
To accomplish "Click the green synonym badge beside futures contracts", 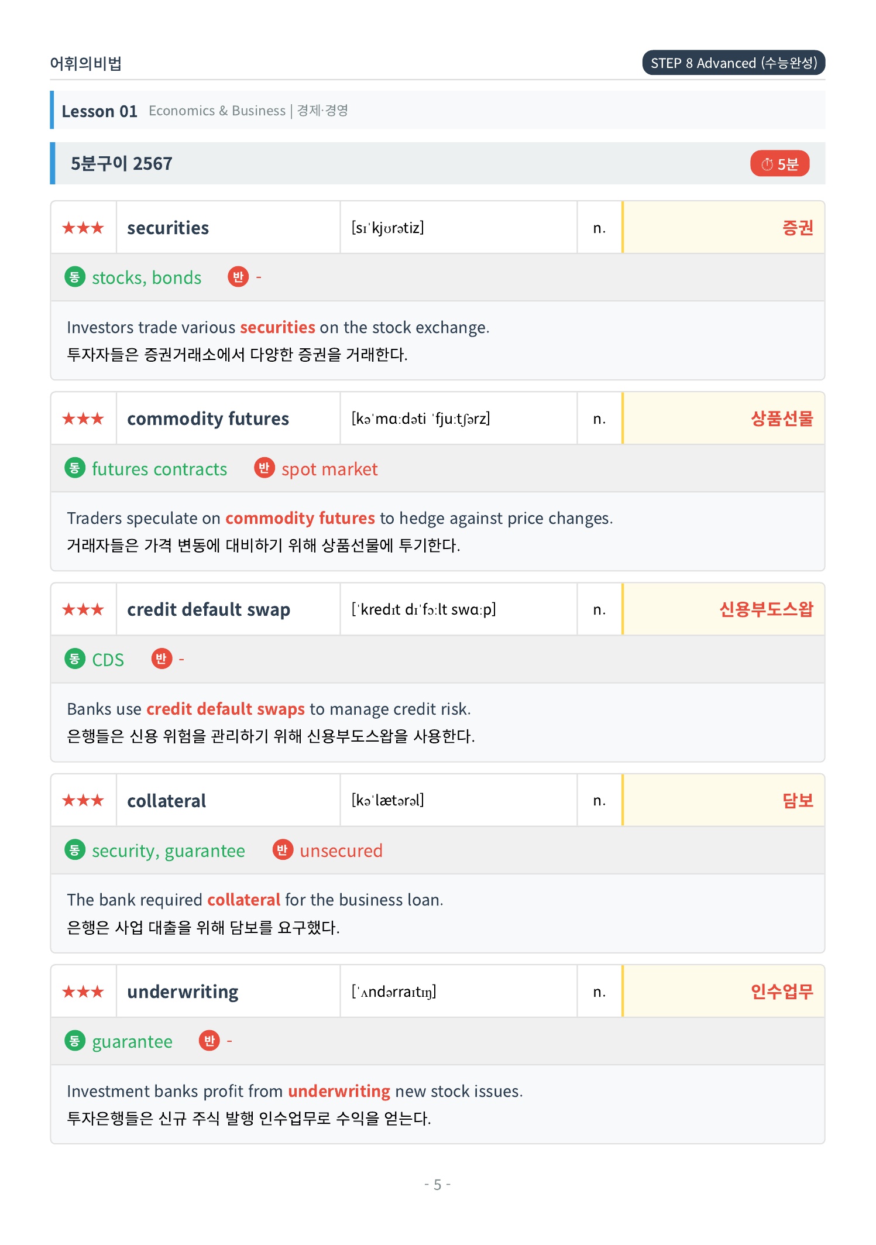I will (74, 468).
